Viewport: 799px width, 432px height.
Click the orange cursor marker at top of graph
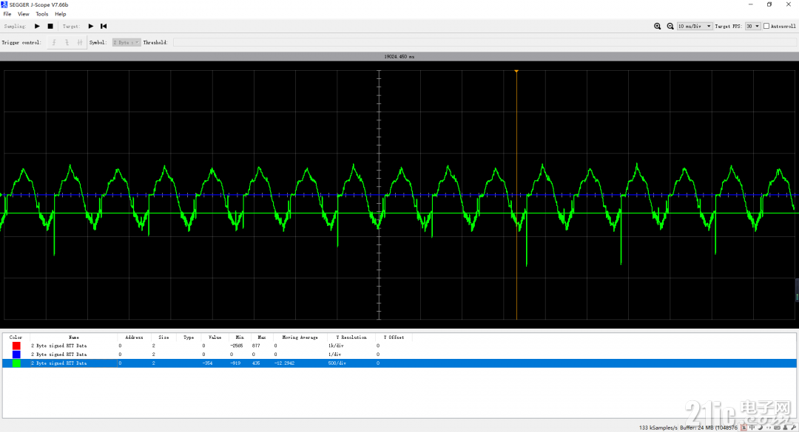click(516, 71)
